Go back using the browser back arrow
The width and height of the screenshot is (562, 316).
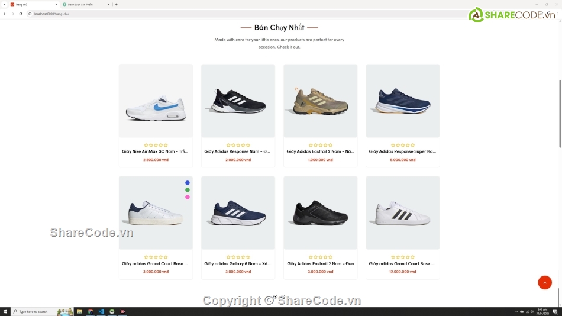[5, 14]
